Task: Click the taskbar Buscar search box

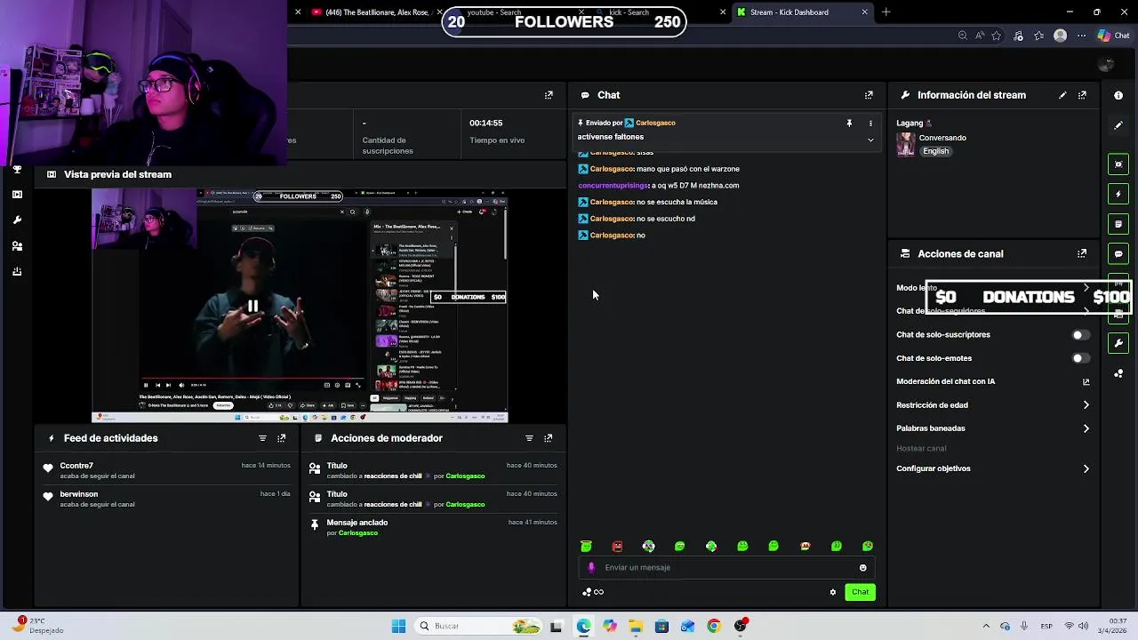Action: point(479,626)
